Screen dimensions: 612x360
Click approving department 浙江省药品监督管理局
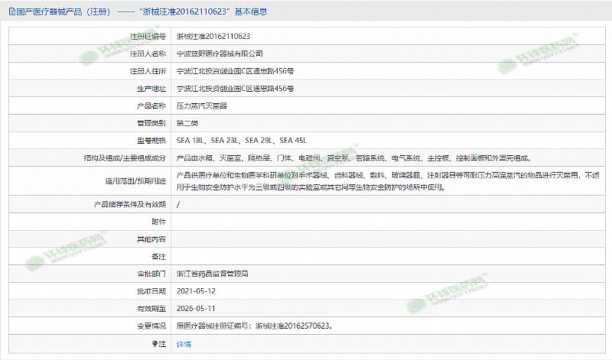tap(212, 273)
